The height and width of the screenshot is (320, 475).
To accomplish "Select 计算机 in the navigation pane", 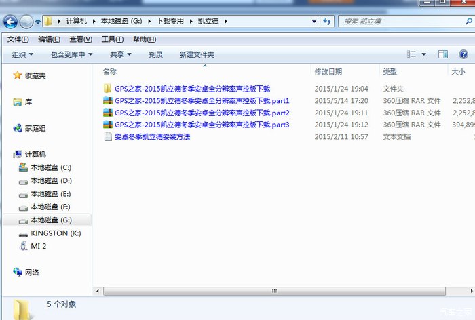I will click(x=35, y=154).
